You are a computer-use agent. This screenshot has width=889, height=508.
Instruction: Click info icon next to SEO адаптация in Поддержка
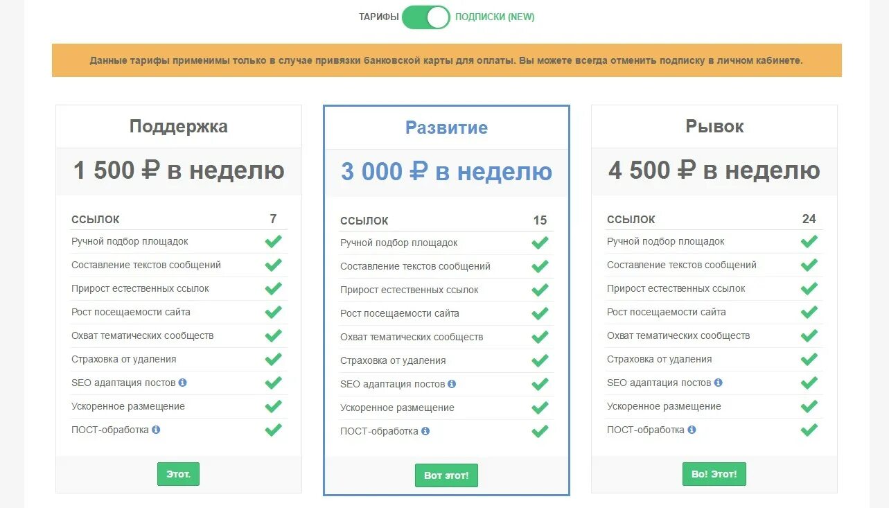tap(182, 383)
